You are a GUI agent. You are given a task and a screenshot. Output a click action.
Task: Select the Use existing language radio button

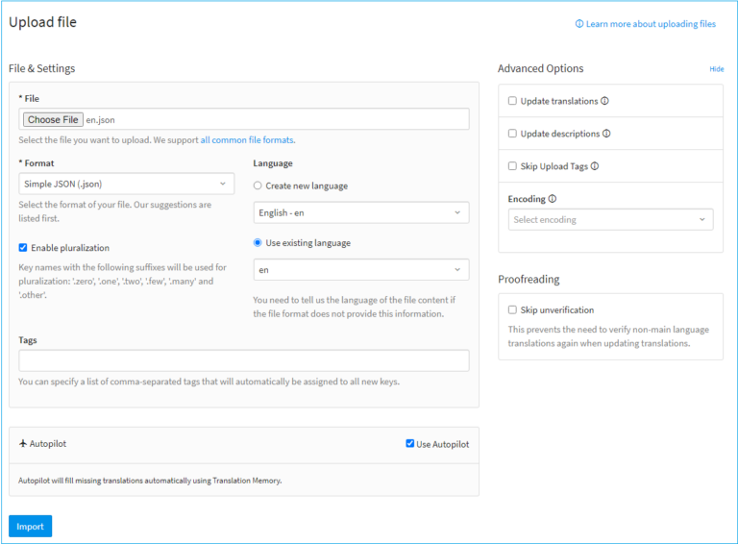(x=258, y=243)
